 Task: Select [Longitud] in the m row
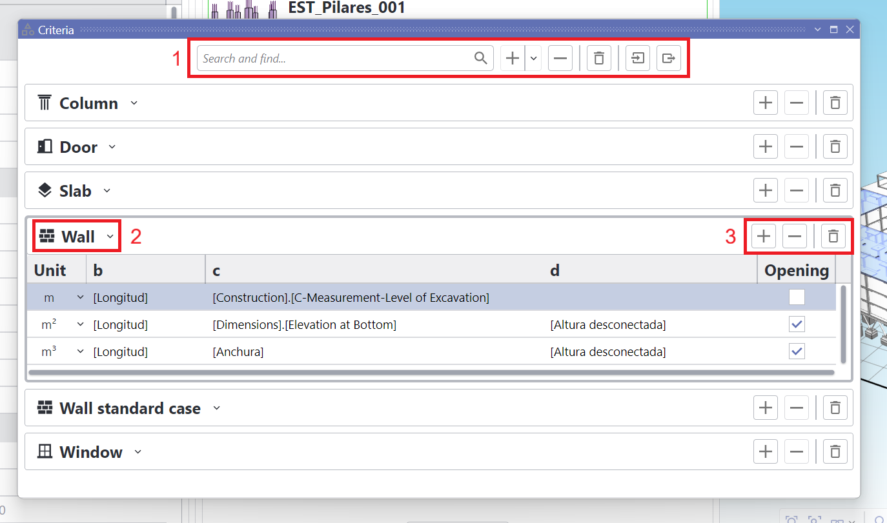tap(121, 298)
